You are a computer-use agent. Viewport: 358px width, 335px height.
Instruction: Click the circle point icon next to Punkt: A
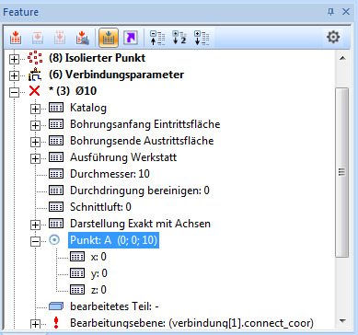[54, 240]
